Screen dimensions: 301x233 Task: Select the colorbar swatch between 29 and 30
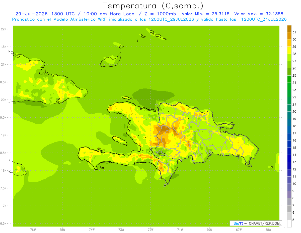coord(289,43)
